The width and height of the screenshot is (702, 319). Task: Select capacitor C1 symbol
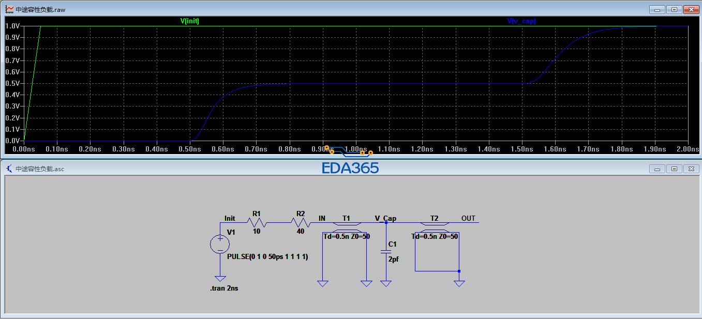386,251
